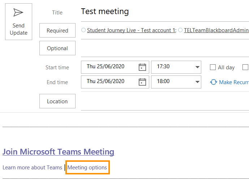This screenshot has width=249, height=182.
Task: Open the Meeting options link
Action: pos(87,168)
